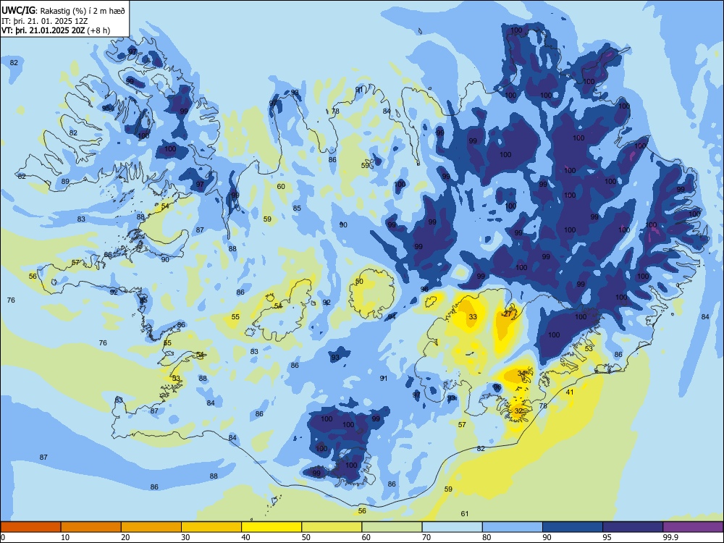Click the 40–50 bright yellow legend segment
Viewport: 724px width, 543px height.
[271, 527]
